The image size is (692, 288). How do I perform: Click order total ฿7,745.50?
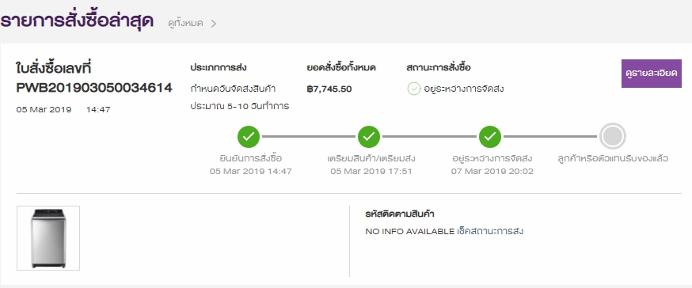[329, 89]
